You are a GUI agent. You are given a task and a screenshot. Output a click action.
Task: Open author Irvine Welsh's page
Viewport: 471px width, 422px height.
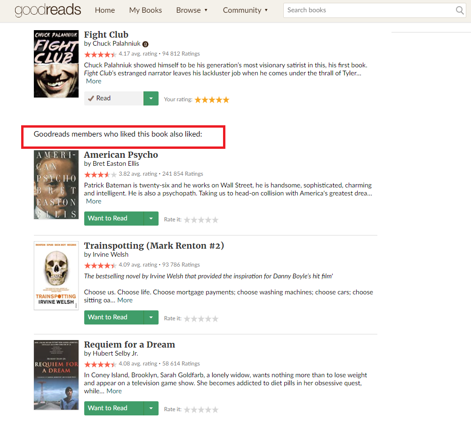point(111,255)
